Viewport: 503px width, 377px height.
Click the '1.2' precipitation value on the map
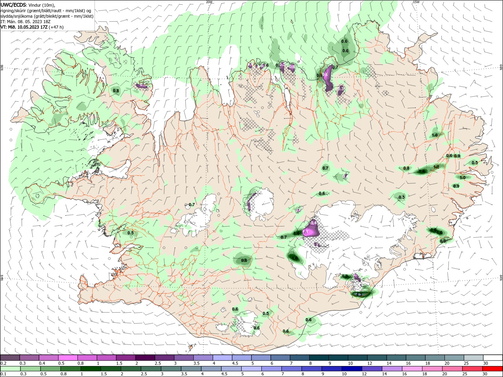[x=436, y=167]
